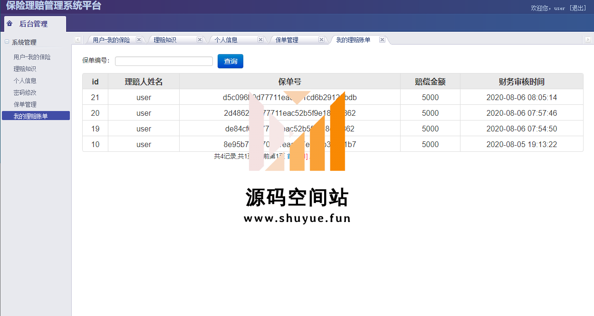This screenshot has height=316, width=594.
Task: Click the user name in row id 19
Action: [144, 129]
